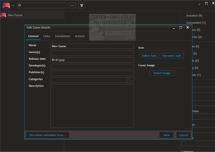Image resolution: width=215 pixels, height=152 pixels.
Task: Toggle the filter funnel icon
Action: pos(82,6)
